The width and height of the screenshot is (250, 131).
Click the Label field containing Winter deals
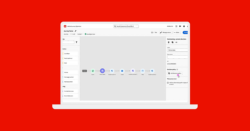pos(177,50)
